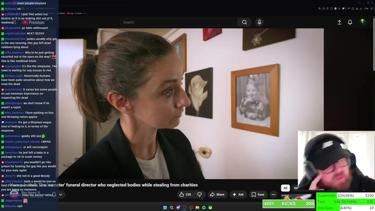The image size is (375, 211).
Task: Click chat username Sinewave
Action: click(11, 122)
